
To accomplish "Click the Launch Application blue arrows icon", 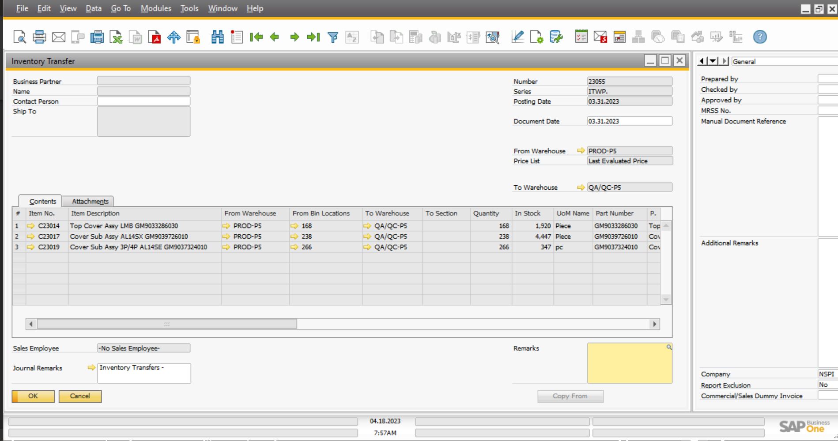I will 174,37.
